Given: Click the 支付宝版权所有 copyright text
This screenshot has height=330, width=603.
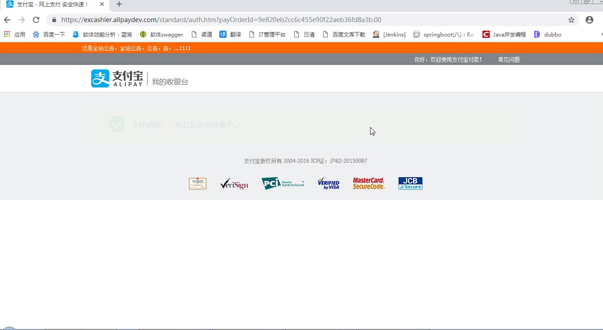Looking at the screenshot, I should click(306, 161).
